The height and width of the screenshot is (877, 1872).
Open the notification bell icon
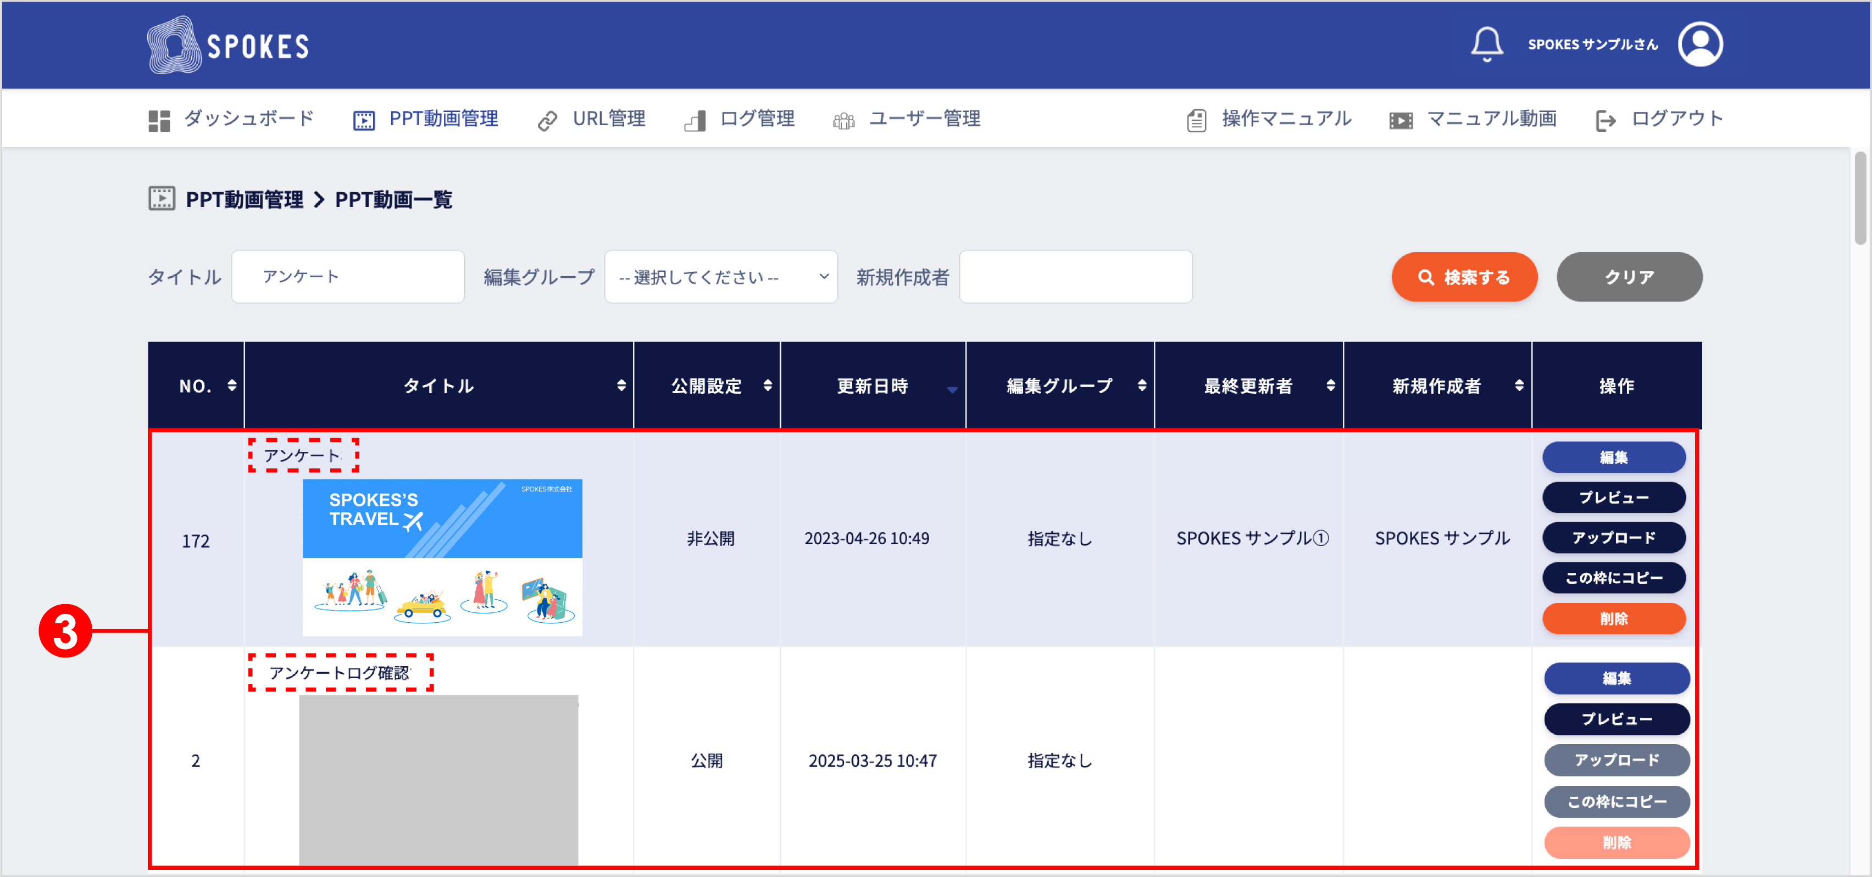point(1486,44)
